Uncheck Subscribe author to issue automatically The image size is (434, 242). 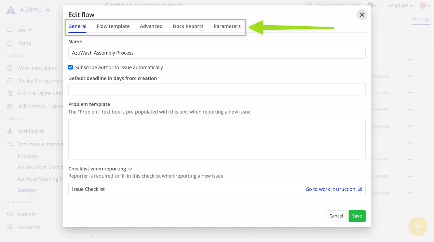pos(71,67)
